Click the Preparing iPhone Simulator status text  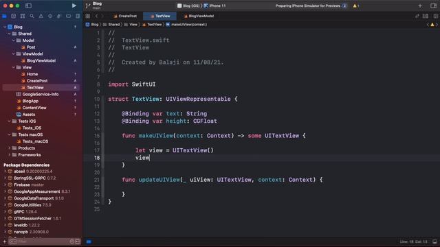(307, 6)
